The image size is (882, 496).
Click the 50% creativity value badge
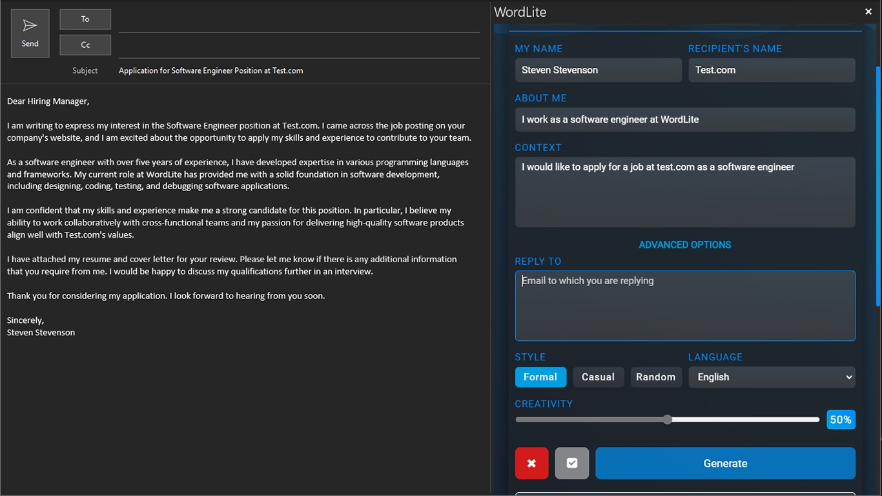pyautogui.click(x=841, y=420)
